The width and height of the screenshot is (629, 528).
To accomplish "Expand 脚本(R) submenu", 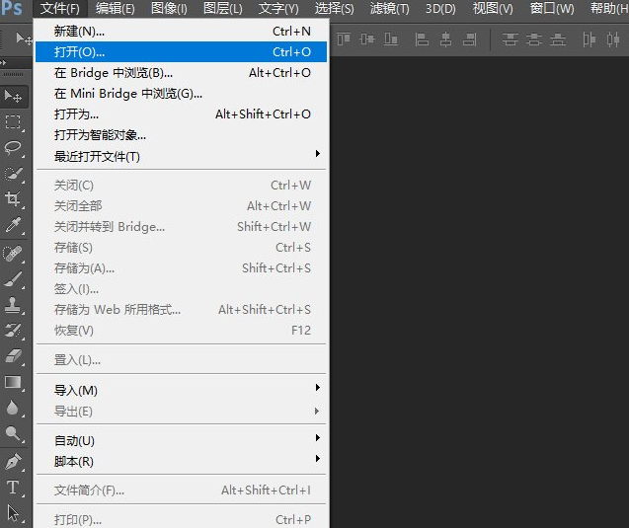I will (181, 462).
